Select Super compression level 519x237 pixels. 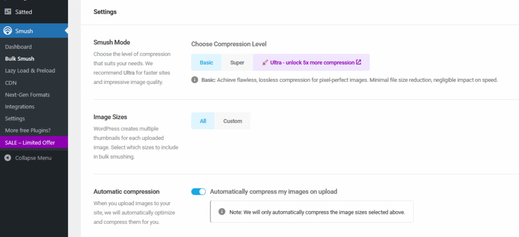pos(237,63)
